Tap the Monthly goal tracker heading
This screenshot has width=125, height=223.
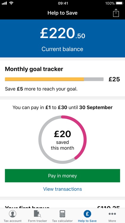point(34,69)
